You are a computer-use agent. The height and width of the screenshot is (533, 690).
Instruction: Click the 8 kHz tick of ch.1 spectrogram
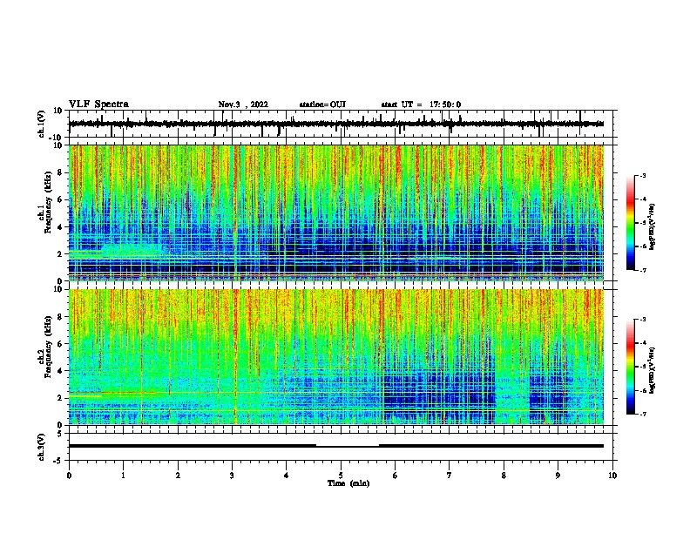click(x=60, y=172)
